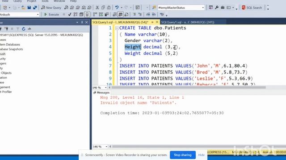The height and width of the screenshot is (160, 286).
Task: Open the Project menu
Action: [x=31, y=1]
